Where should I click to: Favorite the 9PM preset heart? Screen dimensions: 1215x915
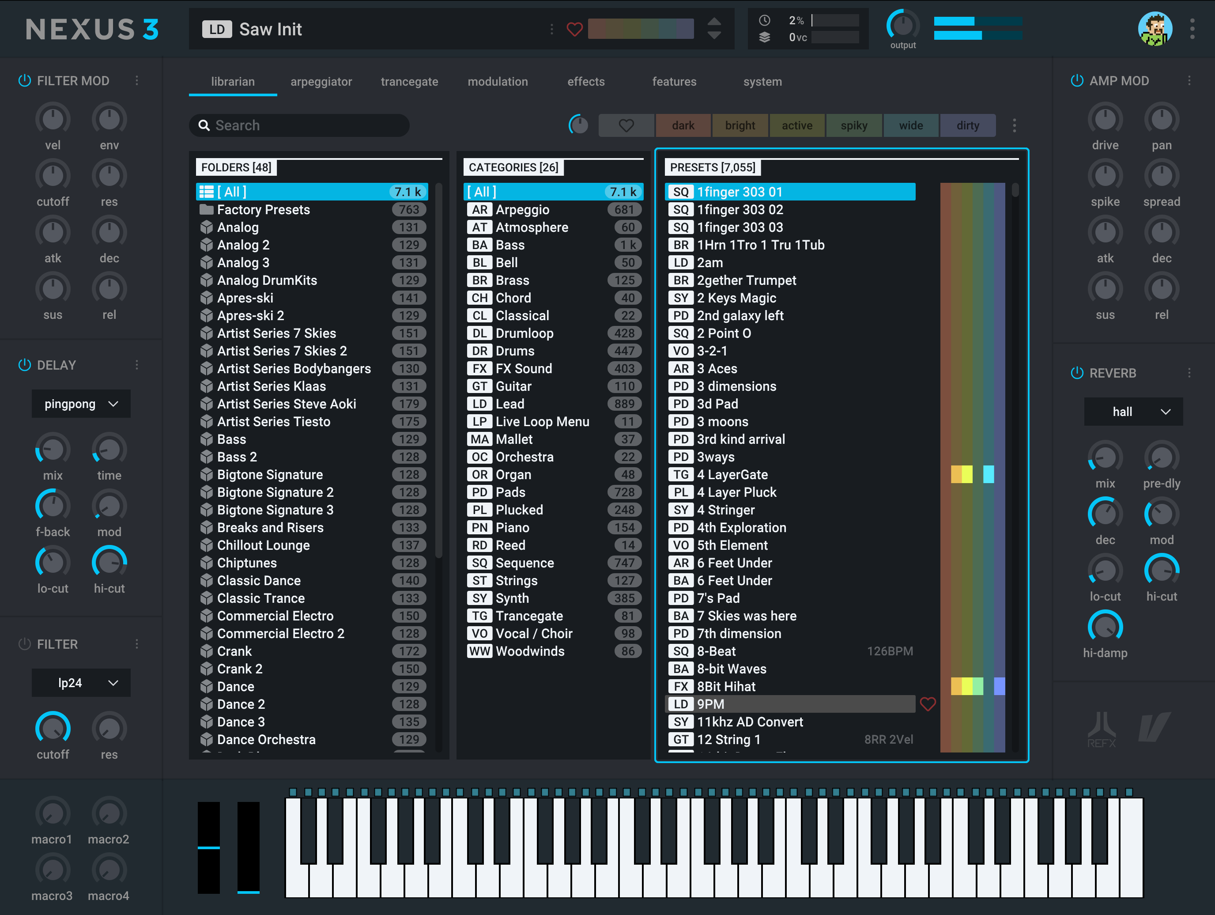click(928, 704)
